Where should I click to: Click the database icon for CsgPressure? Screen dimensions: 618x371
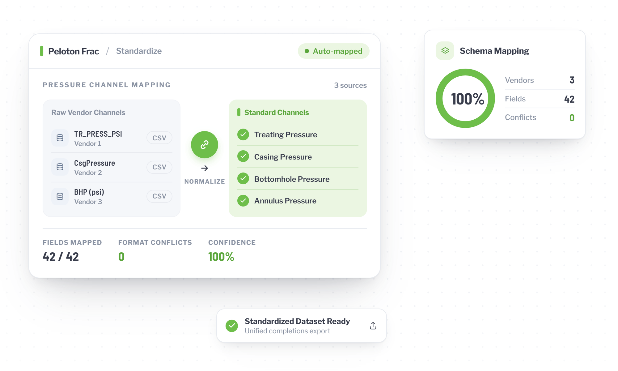pyautogui.click(x=60, y=167)
